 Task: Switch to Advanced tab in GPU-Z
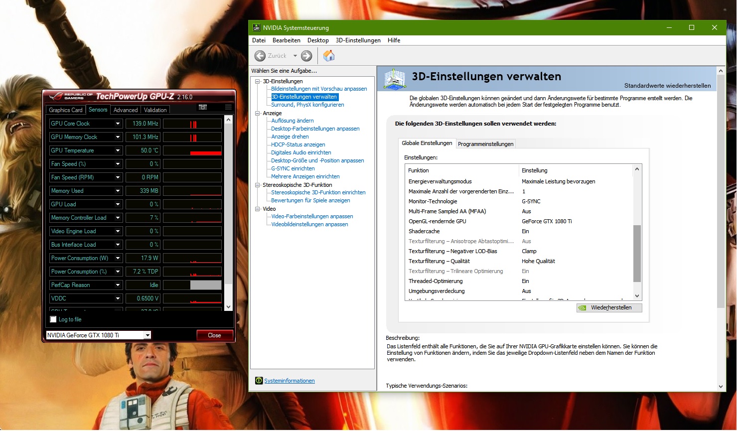(x=126, y=110)
